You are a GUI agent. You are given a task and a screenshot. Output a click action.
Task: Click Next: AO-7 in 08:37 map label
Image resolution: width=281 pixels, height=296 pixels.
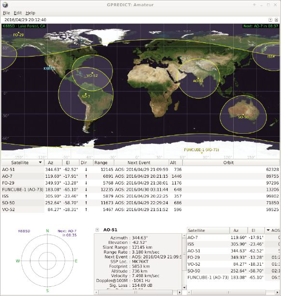(261, 26)
